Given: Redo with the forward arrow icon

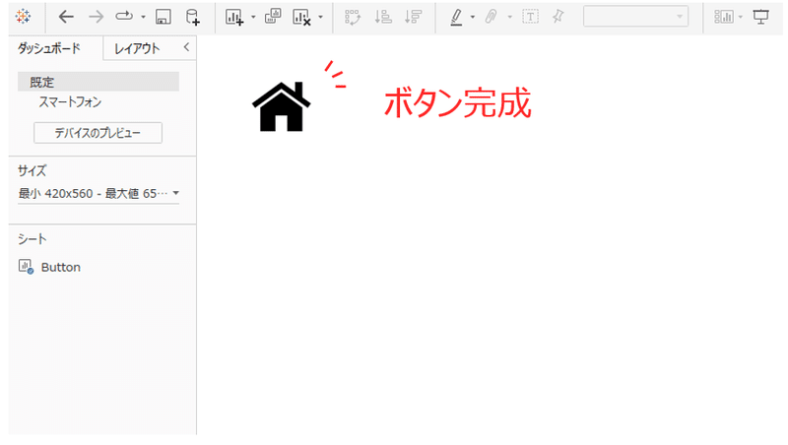Looking at the screenshot, I should pos(96,17).
